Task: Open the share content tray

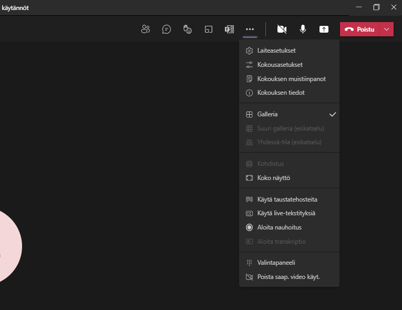Action: click(324, 29)
